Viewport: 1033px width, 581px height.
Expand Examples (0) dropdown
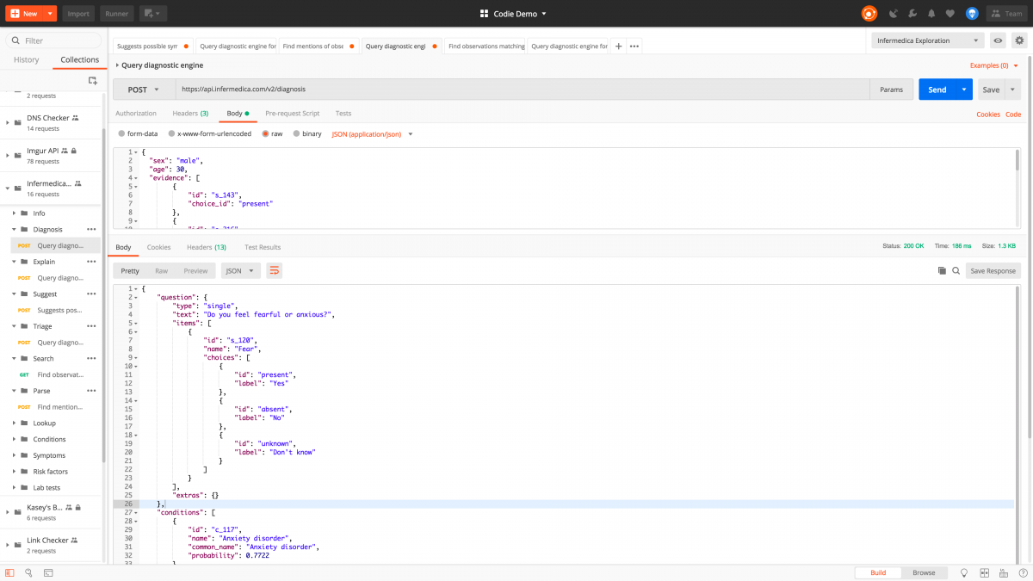994,65
